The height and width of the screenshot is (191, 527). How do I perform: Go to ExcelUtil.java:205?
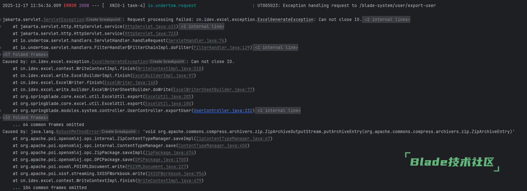[x=168, y=97]
